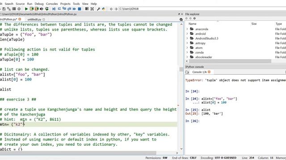Sort file explorer by Name column
Viewport: 286px width, 160px height.
193,24
